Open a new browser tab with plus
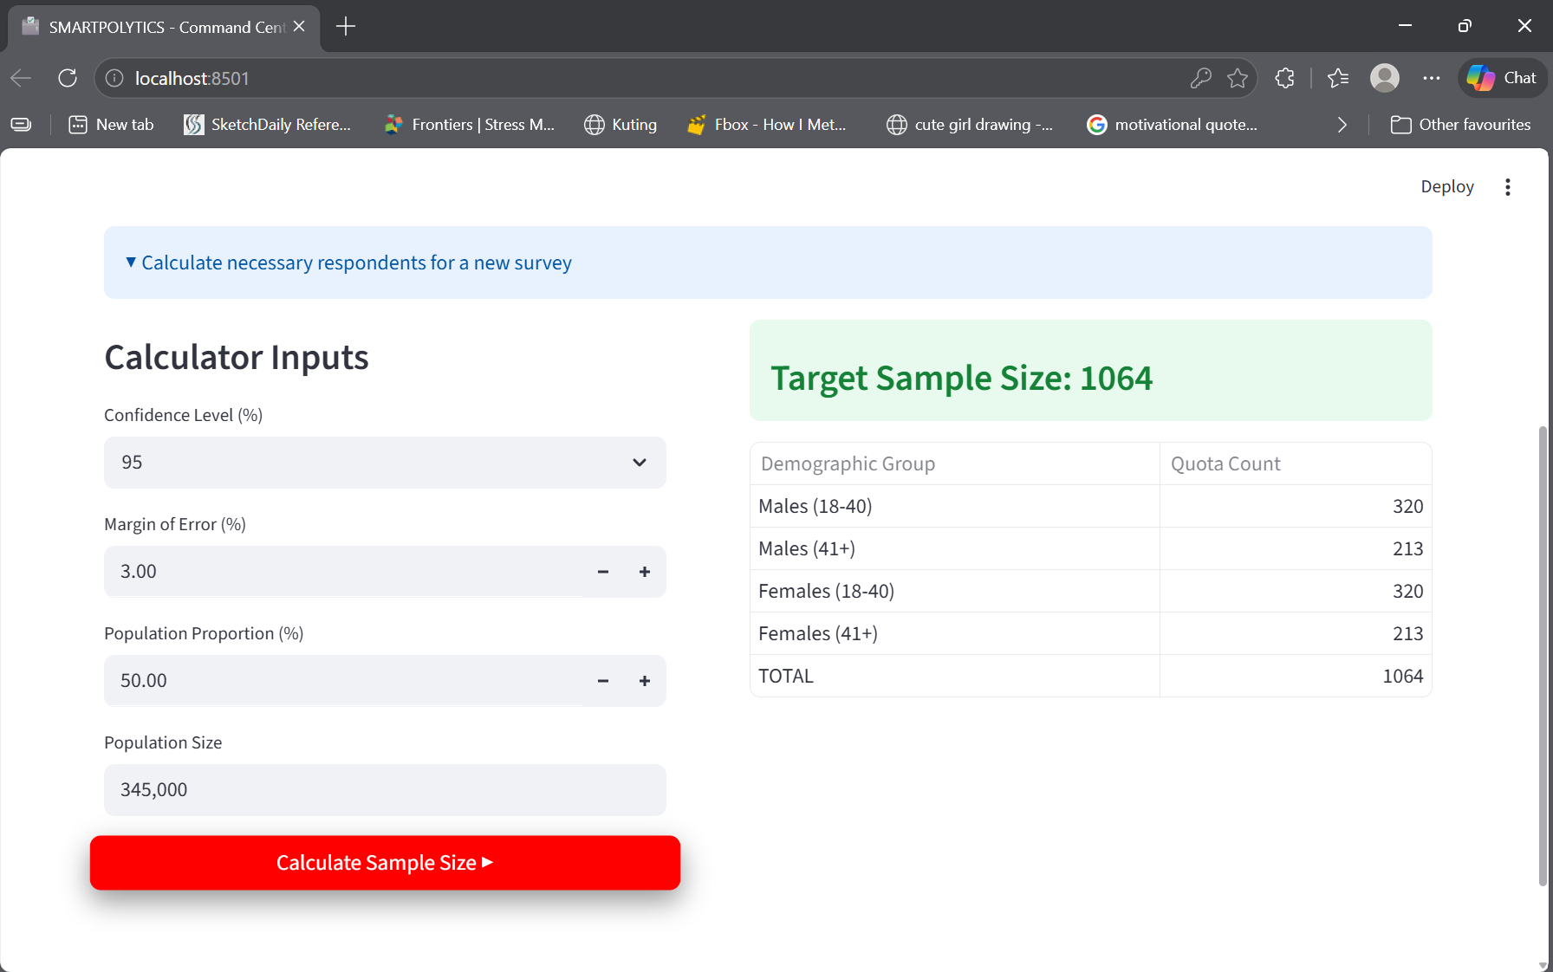Screen dimensions: 1553x972 pyautogui.click(x=346, y=27)
